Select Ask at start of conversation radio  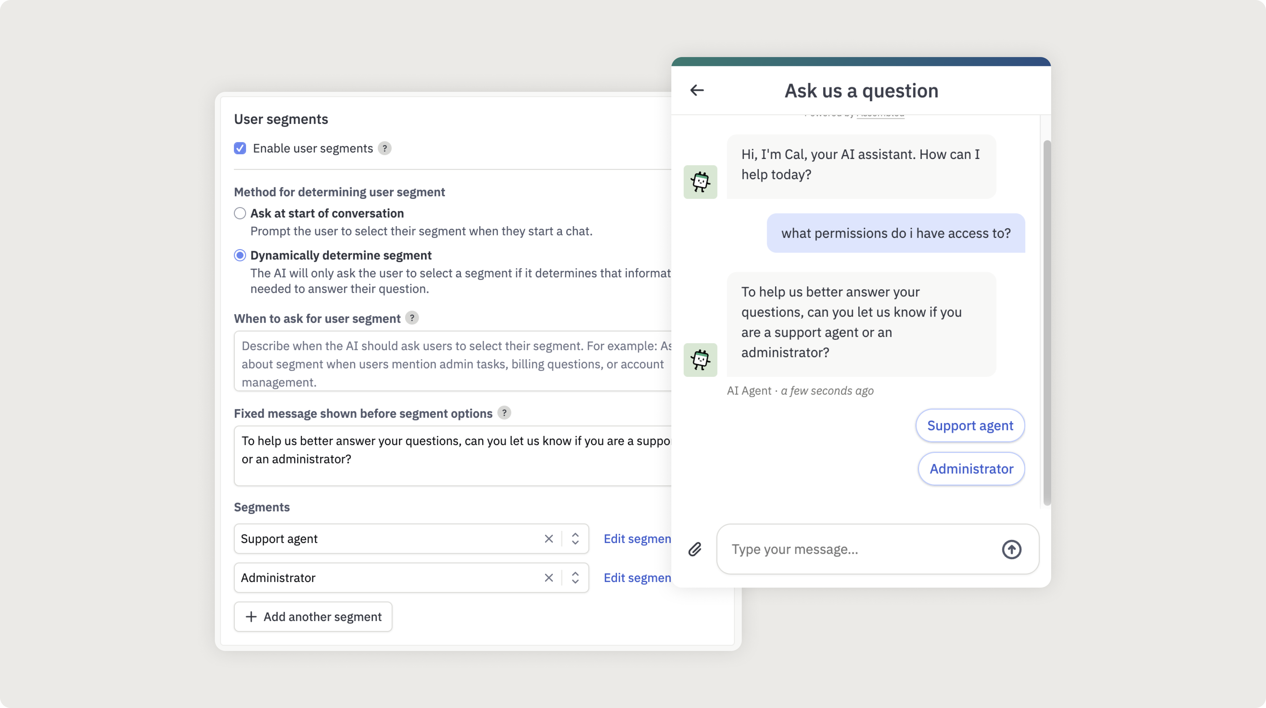240,213
